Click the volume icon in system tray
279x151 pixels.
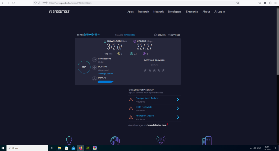pos(255,148)
